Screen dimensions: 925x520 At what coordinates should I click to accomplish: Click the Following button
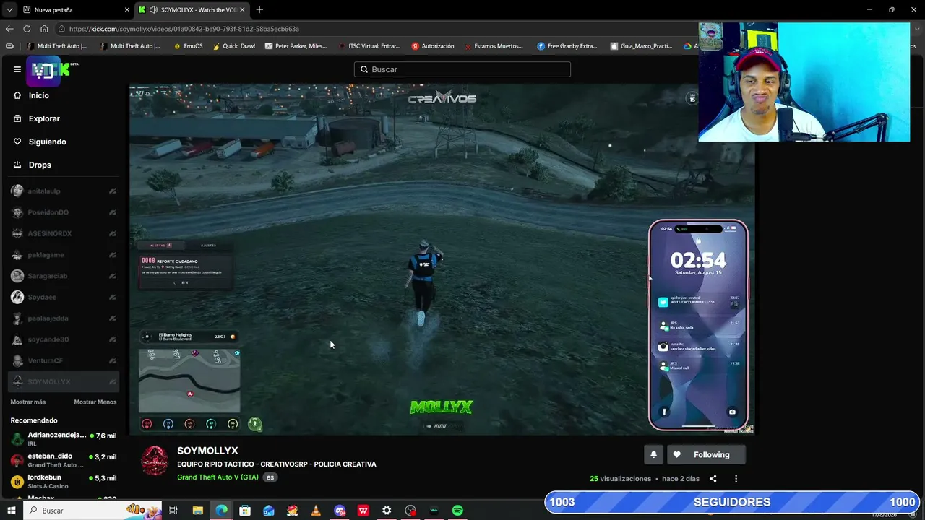(706, 454)
